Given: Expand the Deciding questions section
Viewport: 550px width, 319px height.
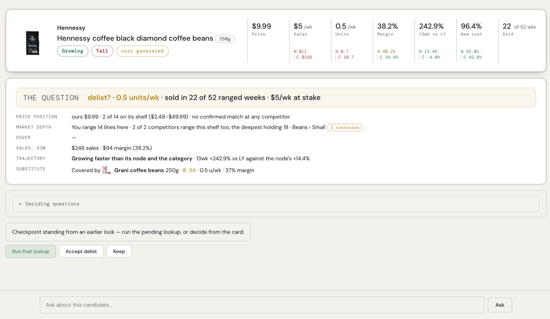Looking at the screenshot, I should click(x=276, y=204).
